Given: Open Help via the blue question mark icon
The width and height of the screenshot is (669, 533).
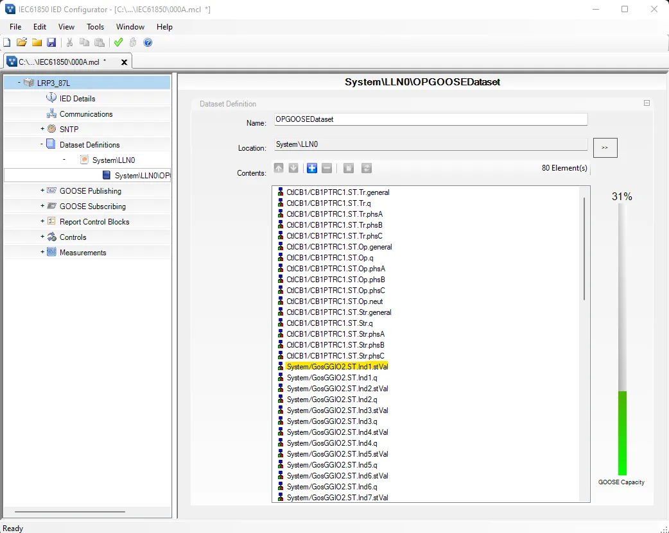Looking at the screenshot, I should tap(148, 42).
